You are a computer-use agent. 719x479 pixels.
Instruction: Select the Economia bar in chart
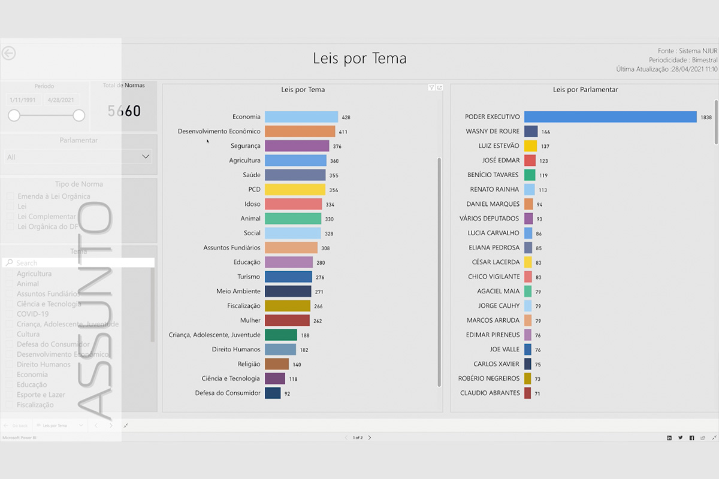(x=301, y=117)
